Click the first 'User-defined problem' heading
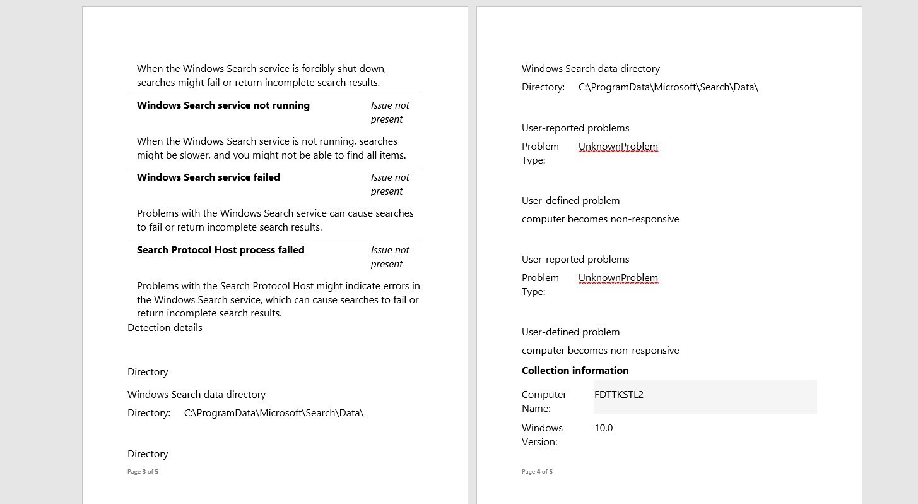918x504 pixels. 570,201
